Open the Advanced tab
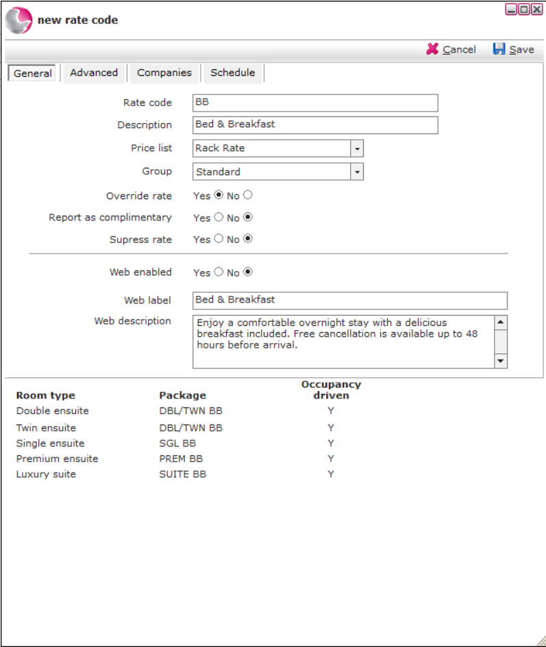The width and height of the screenshot is (546, 647). point(94,73)
